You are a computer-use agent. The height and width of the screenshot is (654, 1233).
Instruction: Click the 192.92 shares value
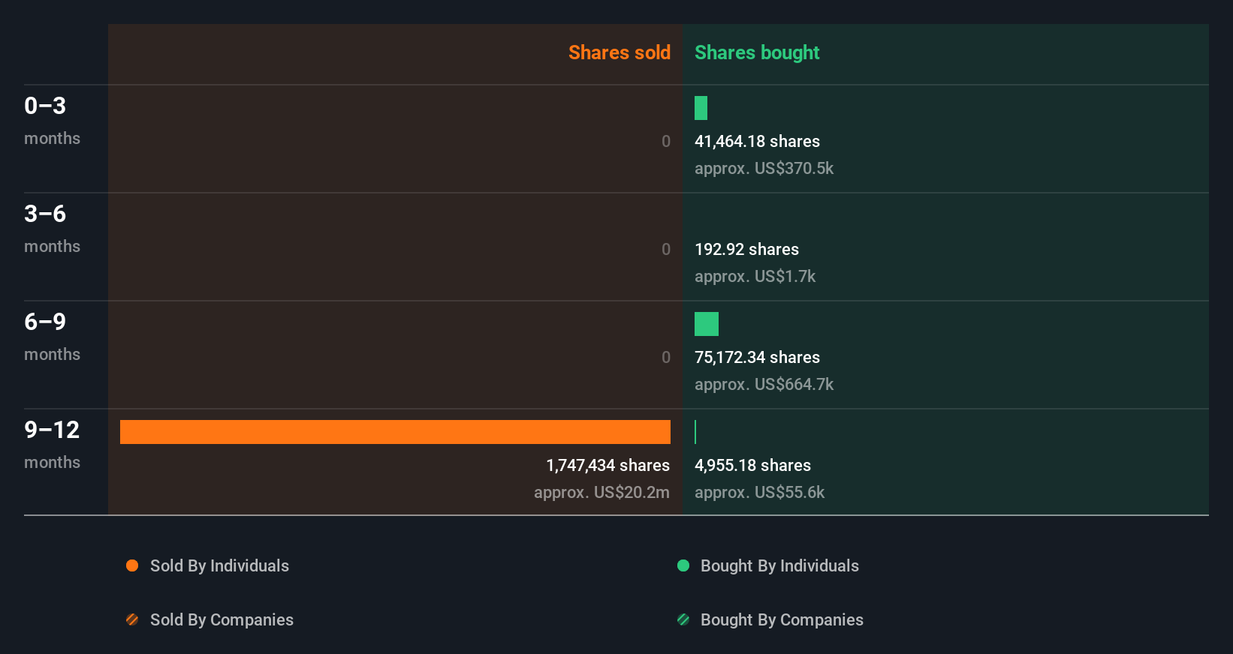coord(746,250)
